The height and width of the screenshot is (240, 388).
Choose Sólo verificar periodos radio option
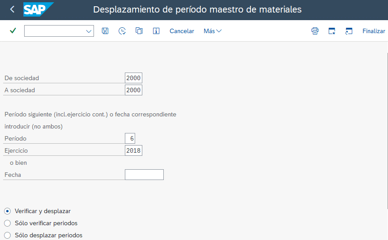(7, 223)
